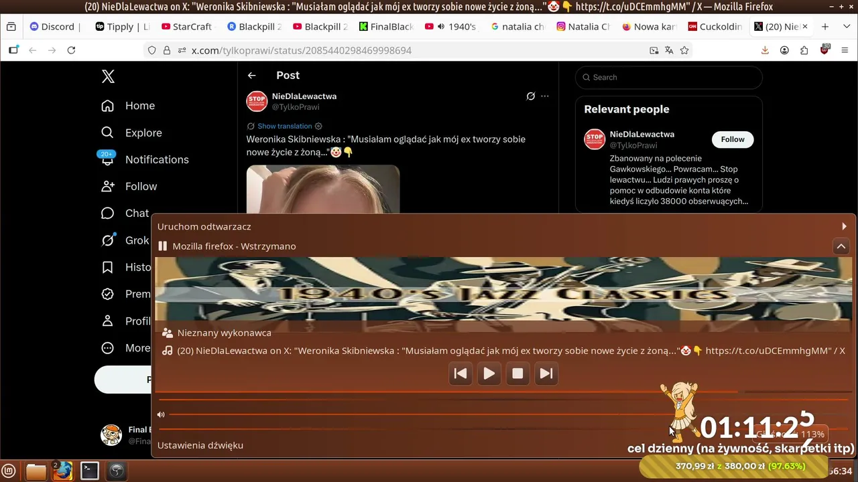Skip to the next track
Image resolution: width=858 pixels, height=482 pixels.
click(x=546, y=374)
